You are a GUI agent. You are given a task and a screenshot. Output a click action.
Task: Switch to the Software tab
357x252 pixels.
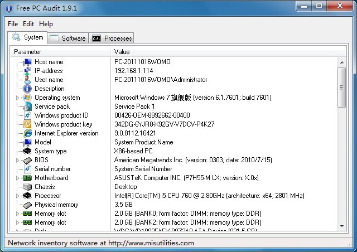[68, 38]
